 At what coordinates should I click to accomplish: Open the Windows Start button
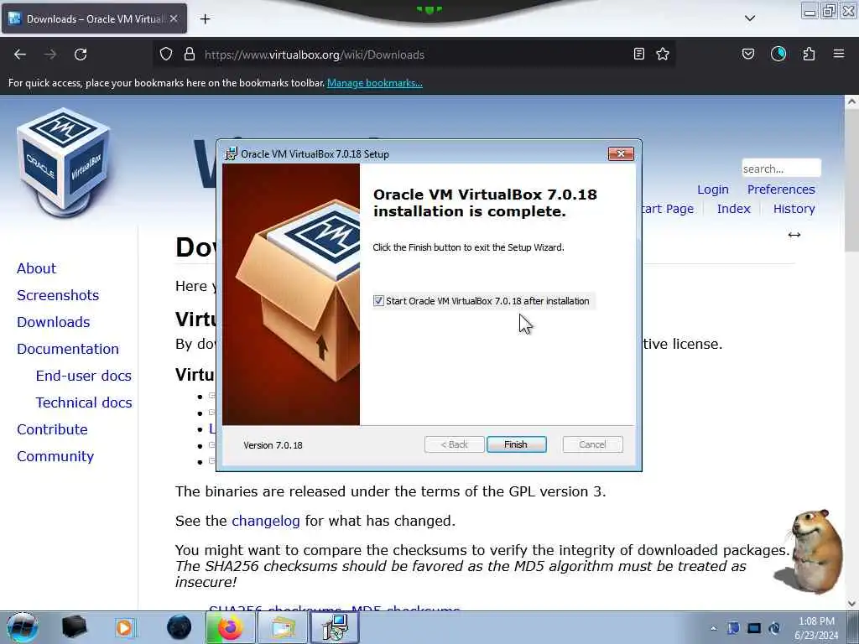[22, 627]
